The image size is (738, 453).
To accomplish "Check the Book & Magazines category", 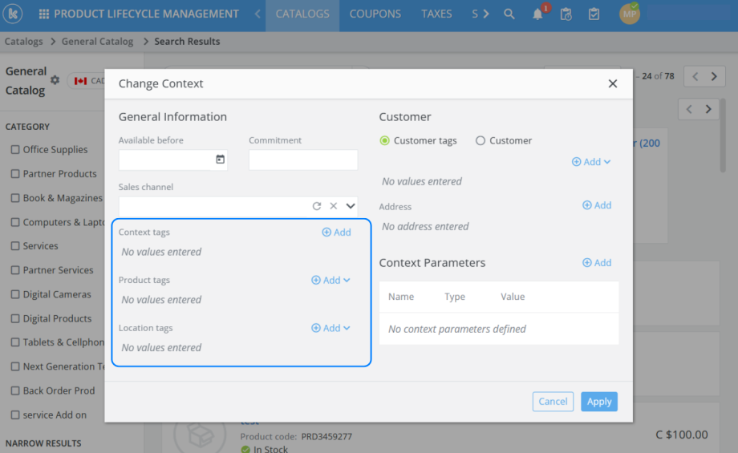I will pos(15,198).
